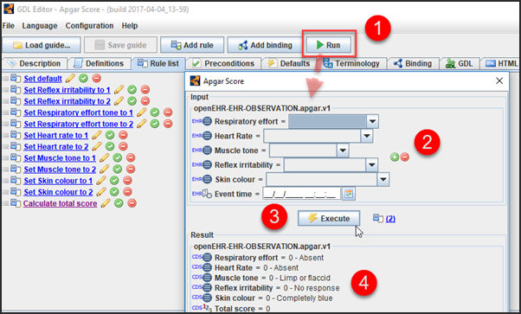
Task: Delete Set Muscle tone to 1 rule
Action: click(x=131, y=157)
